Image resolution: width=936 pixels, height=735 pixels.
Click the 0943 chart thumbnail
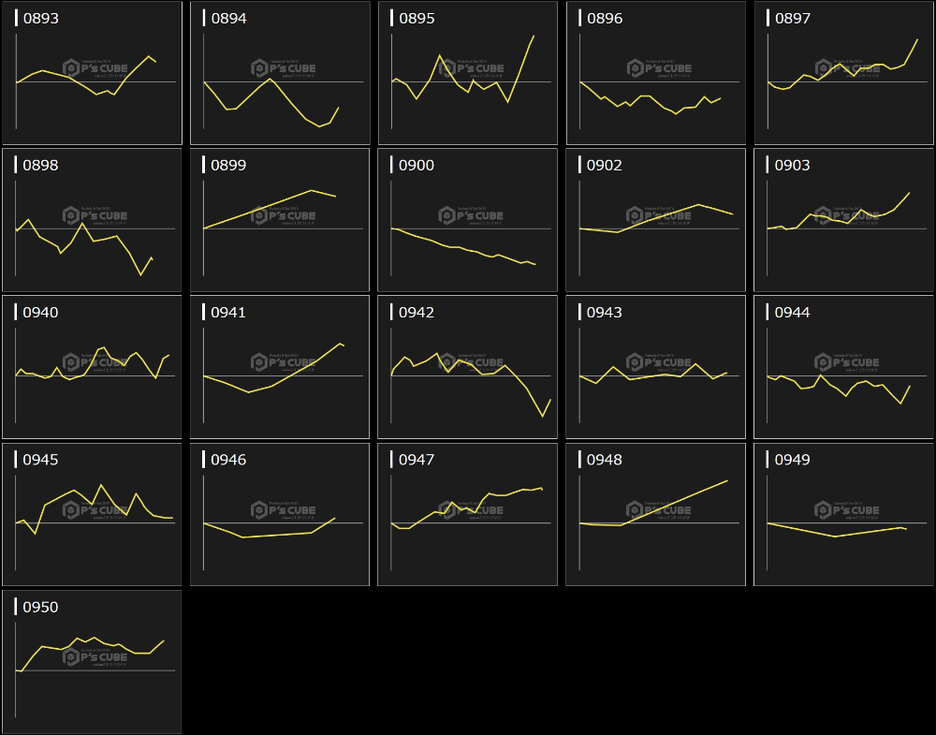(x=656, y=367)
